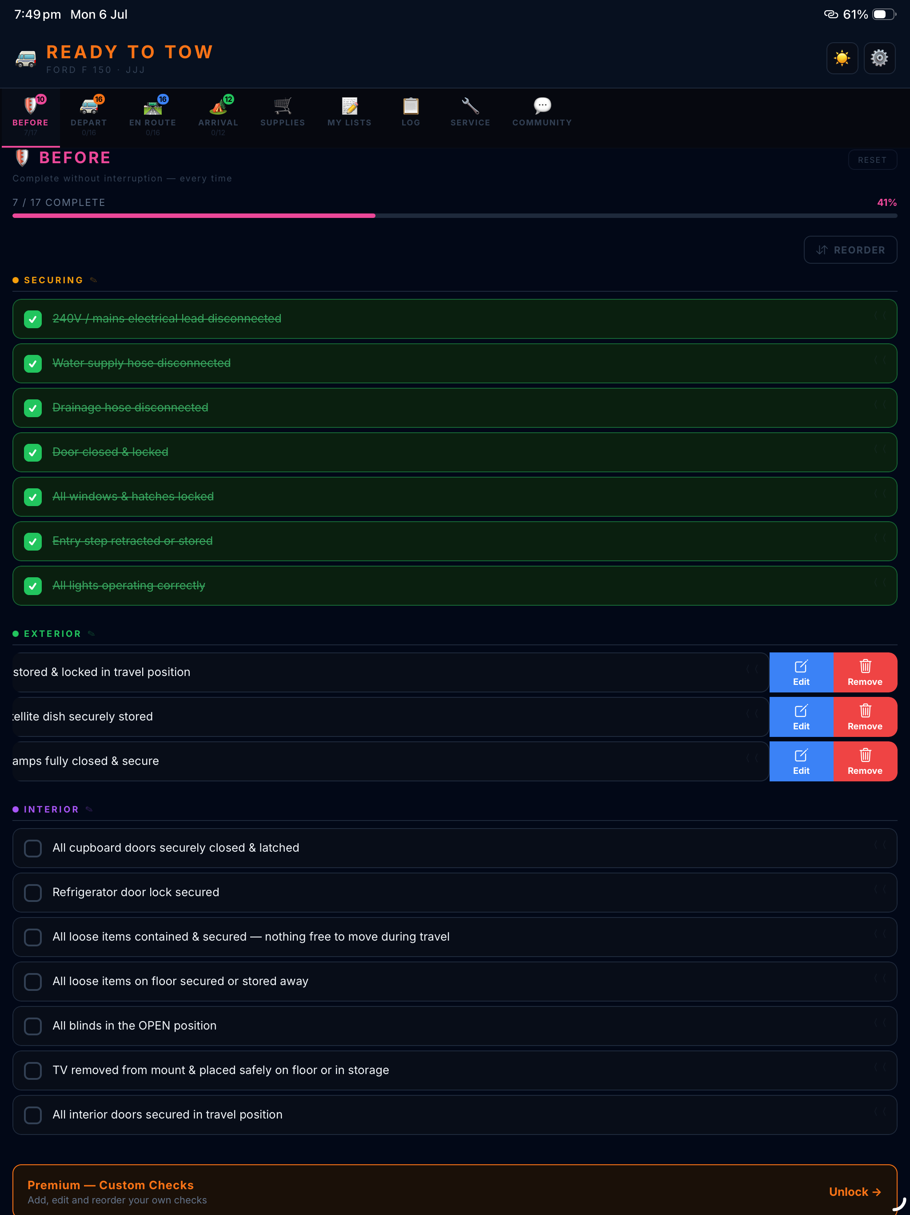Screen dimensions: 910x1215
Task: Uncheck Water supply hose disconnected
Action: click(33, 364)
